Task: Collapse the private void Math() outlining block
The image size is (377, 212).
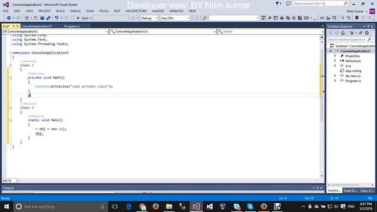Action: coord(11,78)
